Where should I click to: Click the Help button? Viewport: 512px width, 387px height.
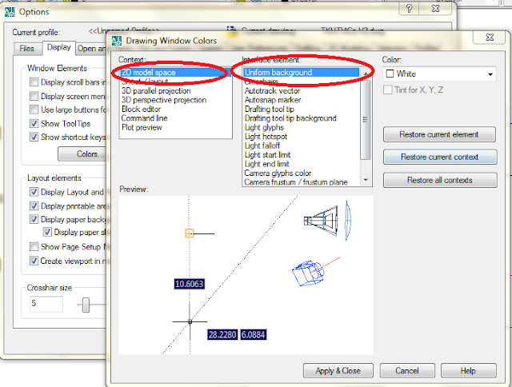[x=468, y=371]
